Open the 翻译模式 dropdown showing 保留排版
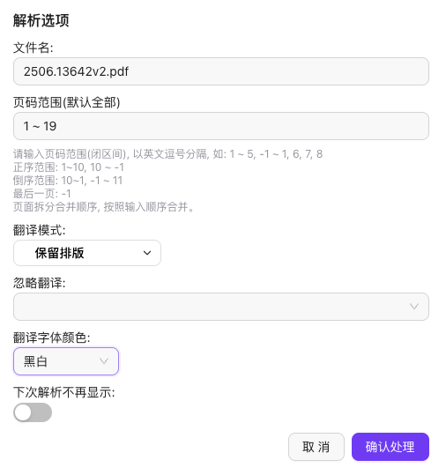The height and width of the screenshot is (475, 446). [x=87, y=253]
